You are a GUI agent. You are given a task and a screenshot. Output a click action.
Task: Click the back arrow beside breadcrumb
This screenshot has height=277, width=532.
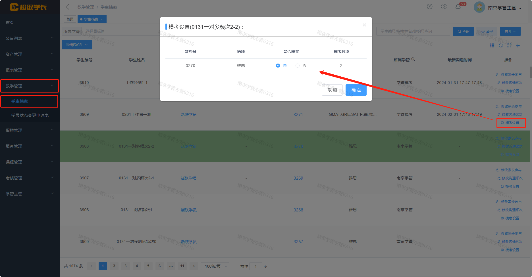coord(68,7)
